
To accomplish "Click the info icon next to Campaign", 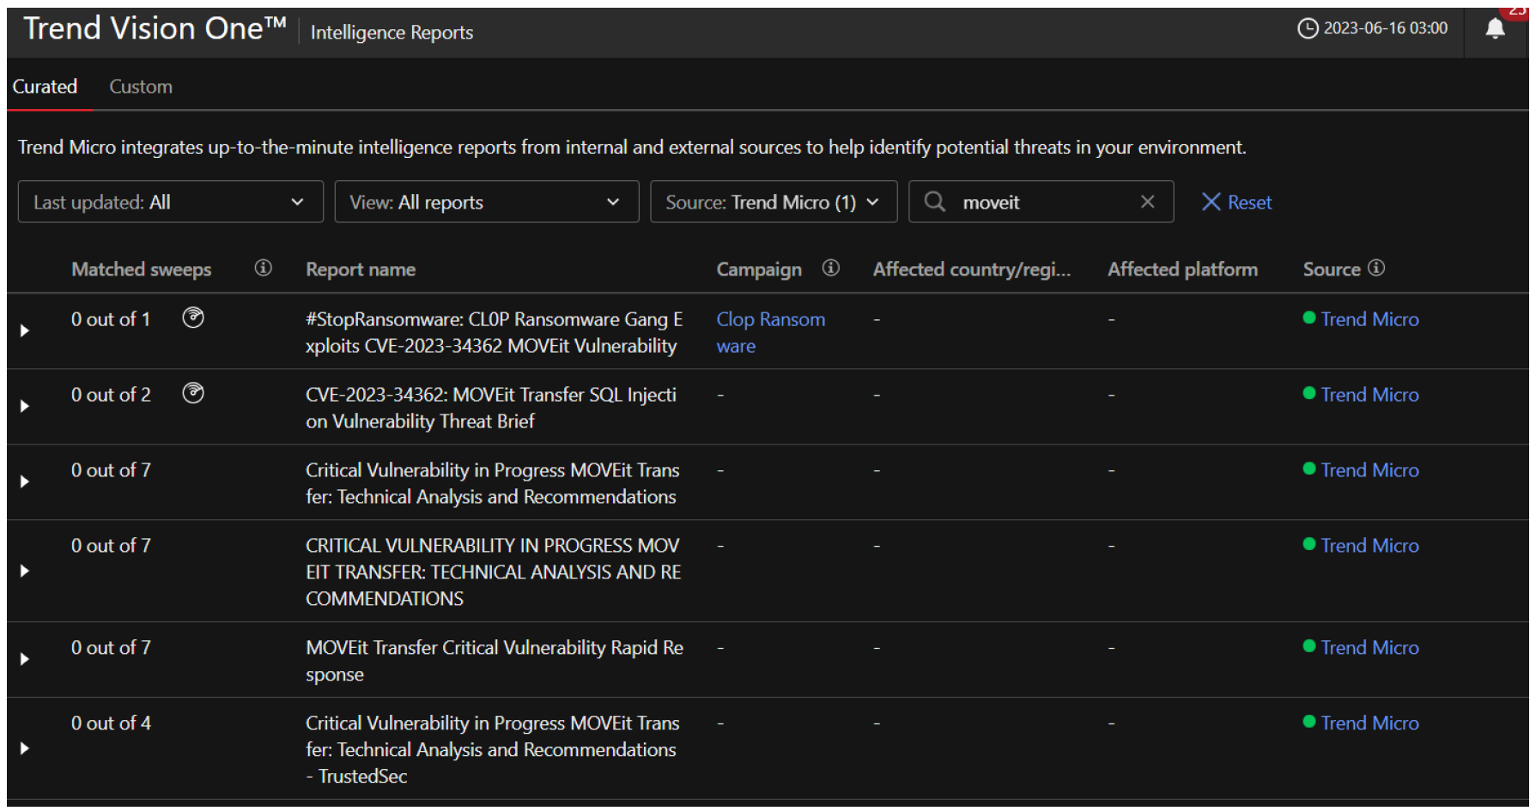I will coord(830,269).
